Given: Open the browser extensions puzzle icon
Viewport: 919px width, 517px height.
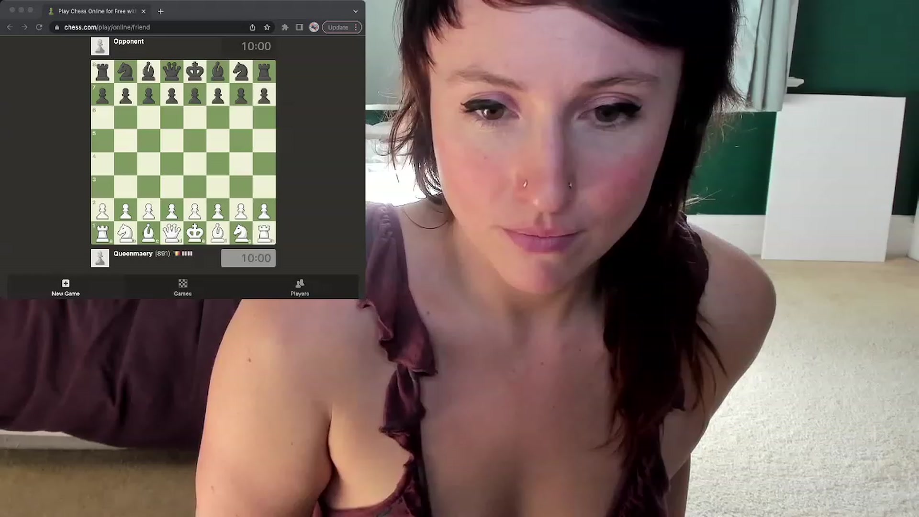Looking at the screenshot, I should (x=285, y=27).
